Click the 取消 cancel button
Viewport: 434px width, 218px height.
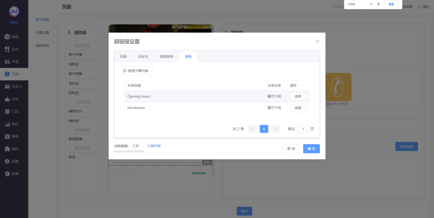coord(291,149)
